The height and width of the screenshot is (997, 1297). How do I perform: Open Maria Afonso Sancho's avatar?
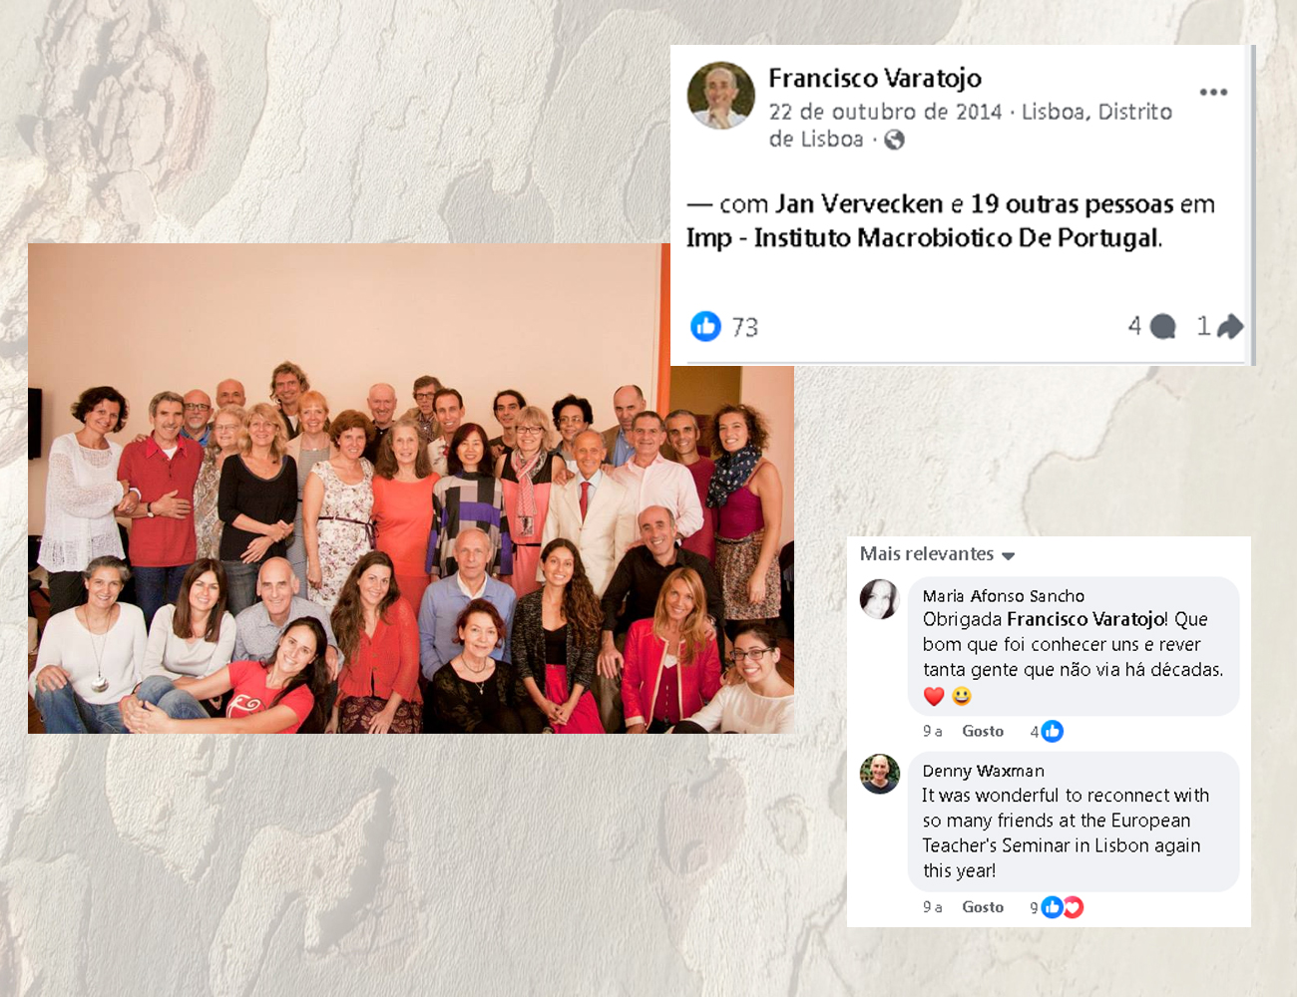click(x=879, y=599)
